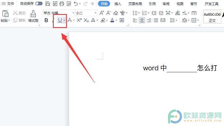Click the 剪切 cut button
224x126 pixels.
(19, 13)
